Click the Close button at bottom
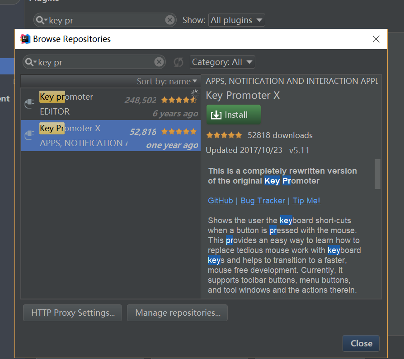 (x=361, y=343)
